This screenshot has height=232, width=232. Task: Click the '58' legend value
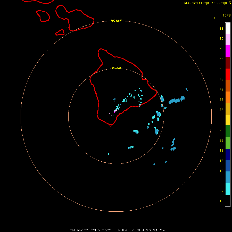221,49
